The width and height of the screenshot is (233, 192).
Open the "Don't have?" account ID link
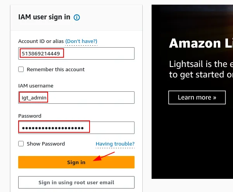point(81,41)
